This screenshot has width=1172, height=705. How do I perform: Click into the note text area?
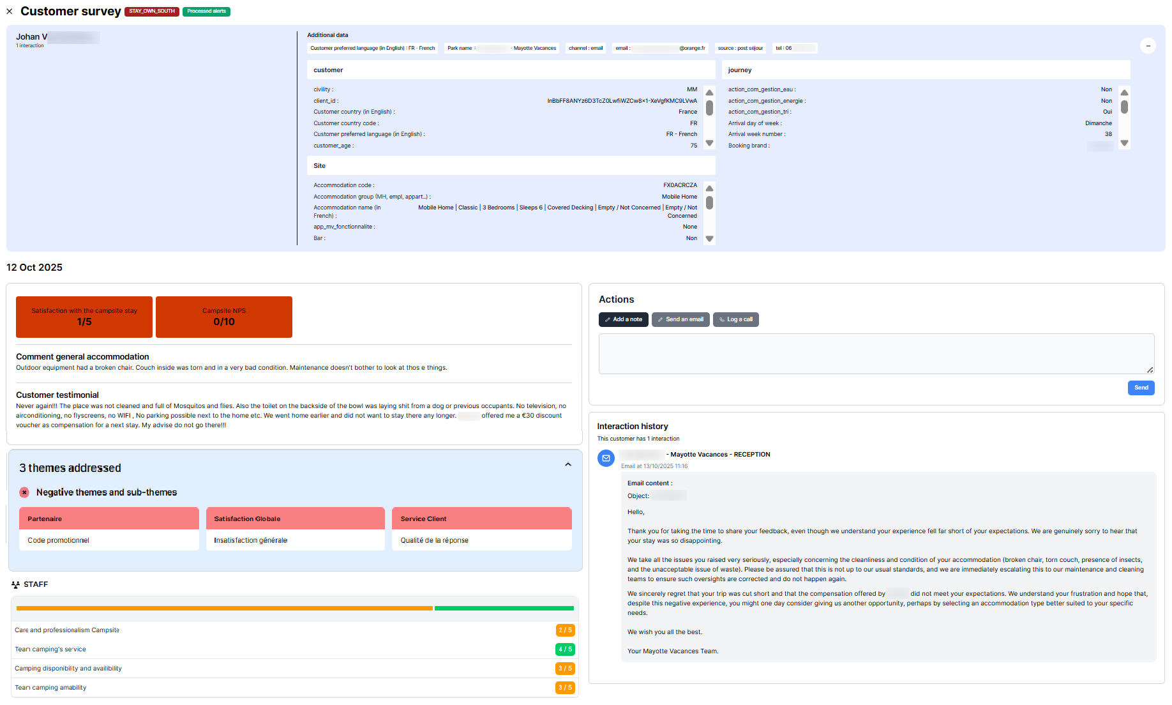pos(876,353)
